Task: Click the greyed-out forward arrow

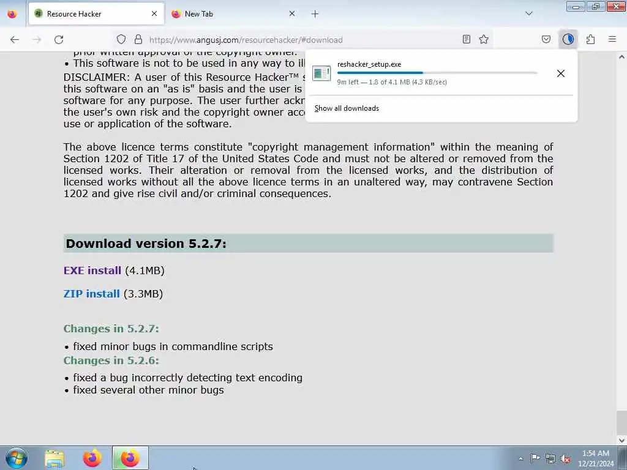Action: pos(37,40)
